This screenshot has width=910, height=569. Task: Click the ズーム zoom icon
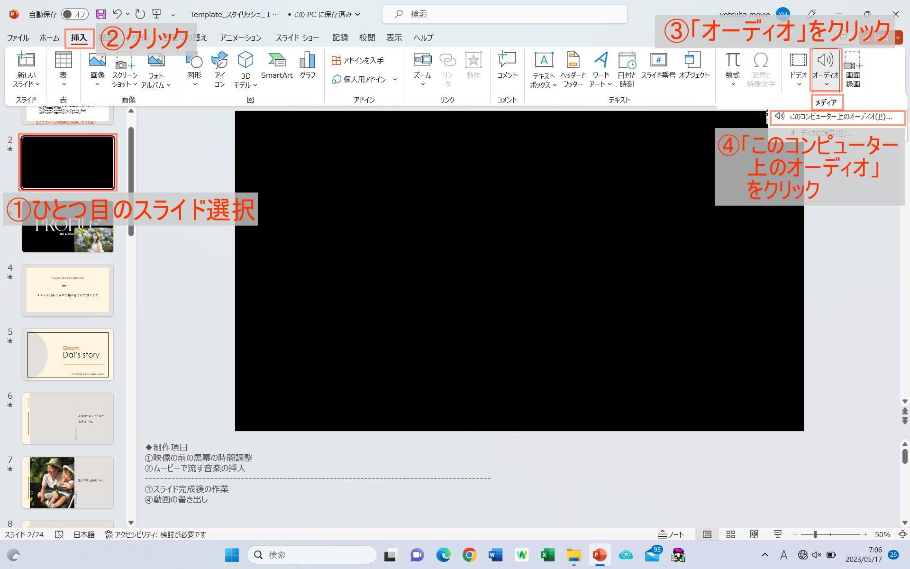click(422, 61)
